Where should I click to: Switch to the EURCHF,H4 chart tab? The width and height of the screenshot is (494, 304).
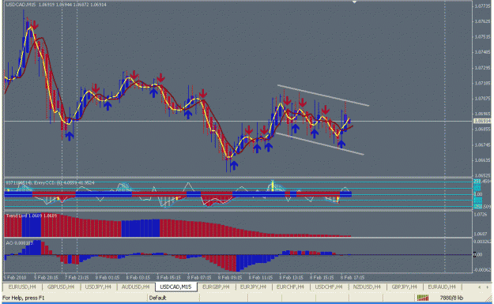point(290,287)
